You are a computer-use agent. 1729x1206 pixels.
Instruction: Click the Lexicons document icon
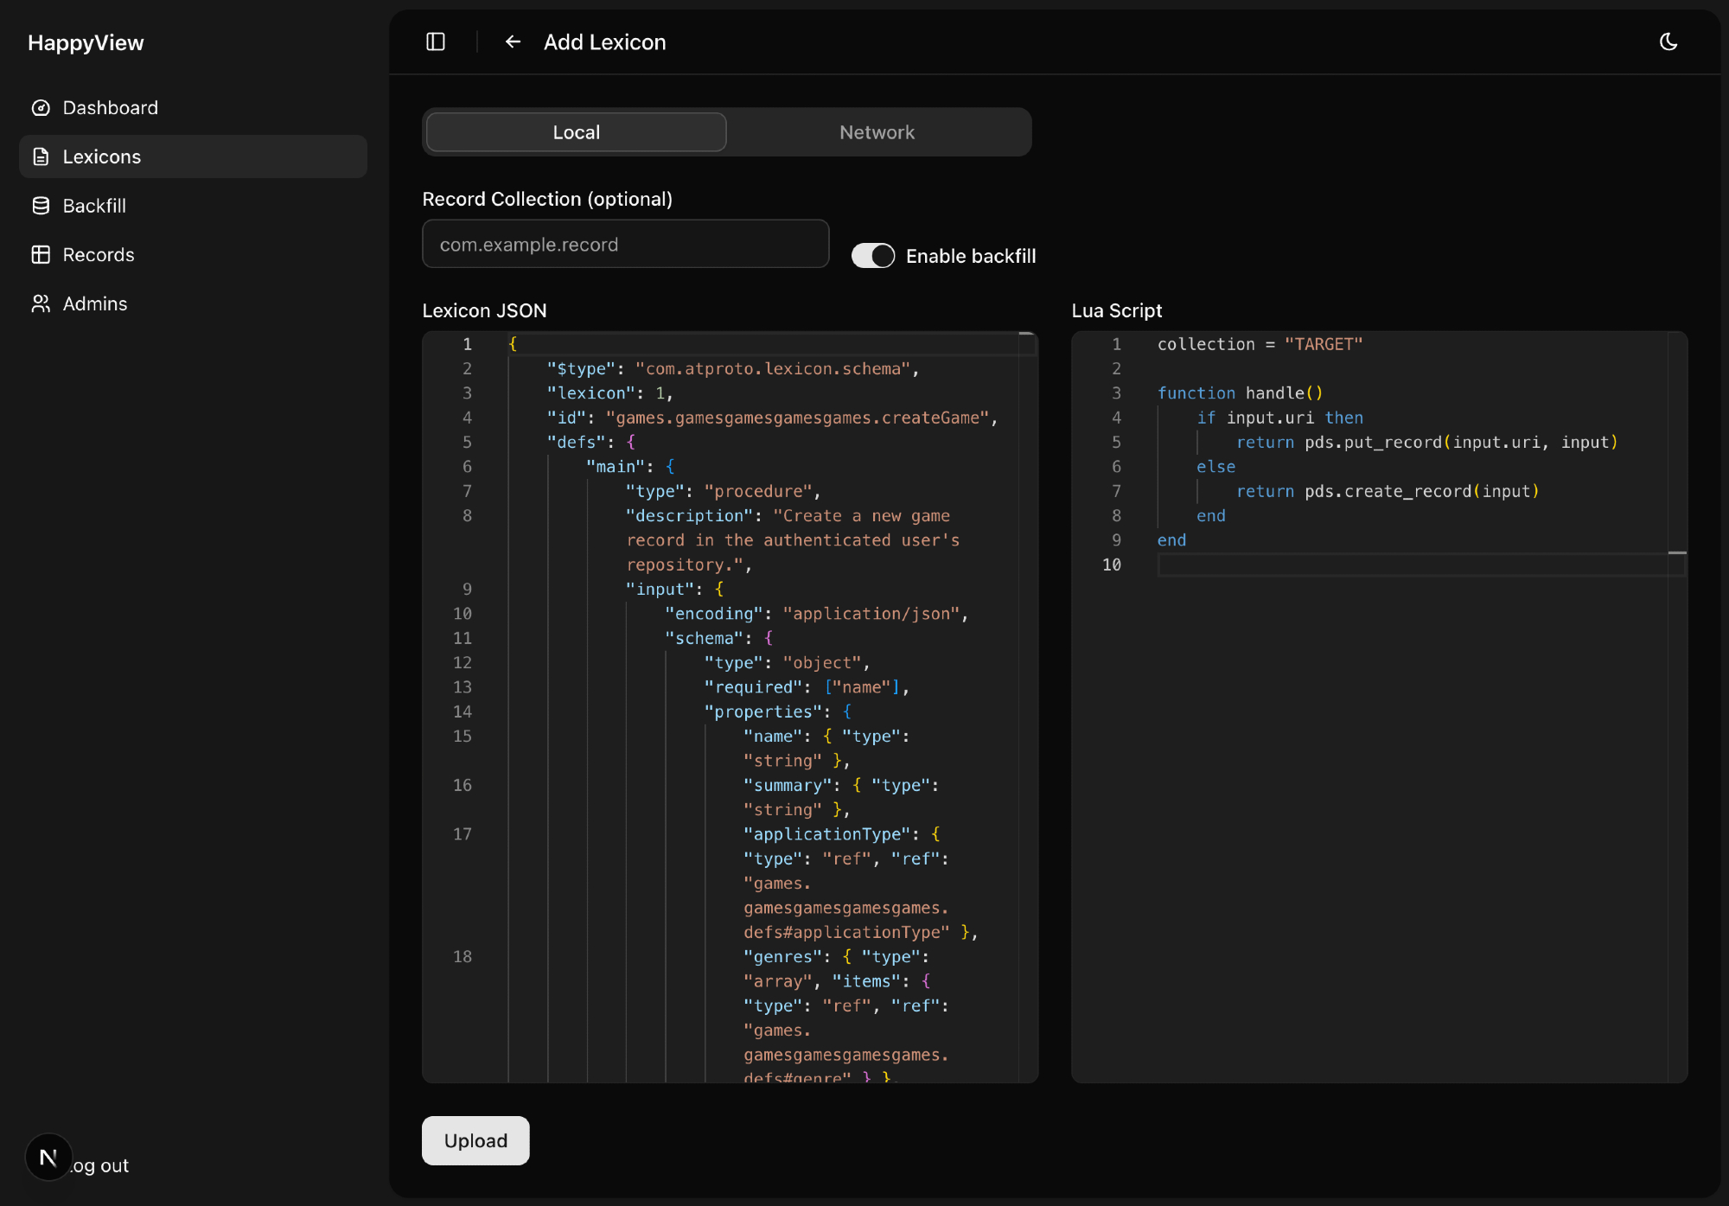click(41, 156)
